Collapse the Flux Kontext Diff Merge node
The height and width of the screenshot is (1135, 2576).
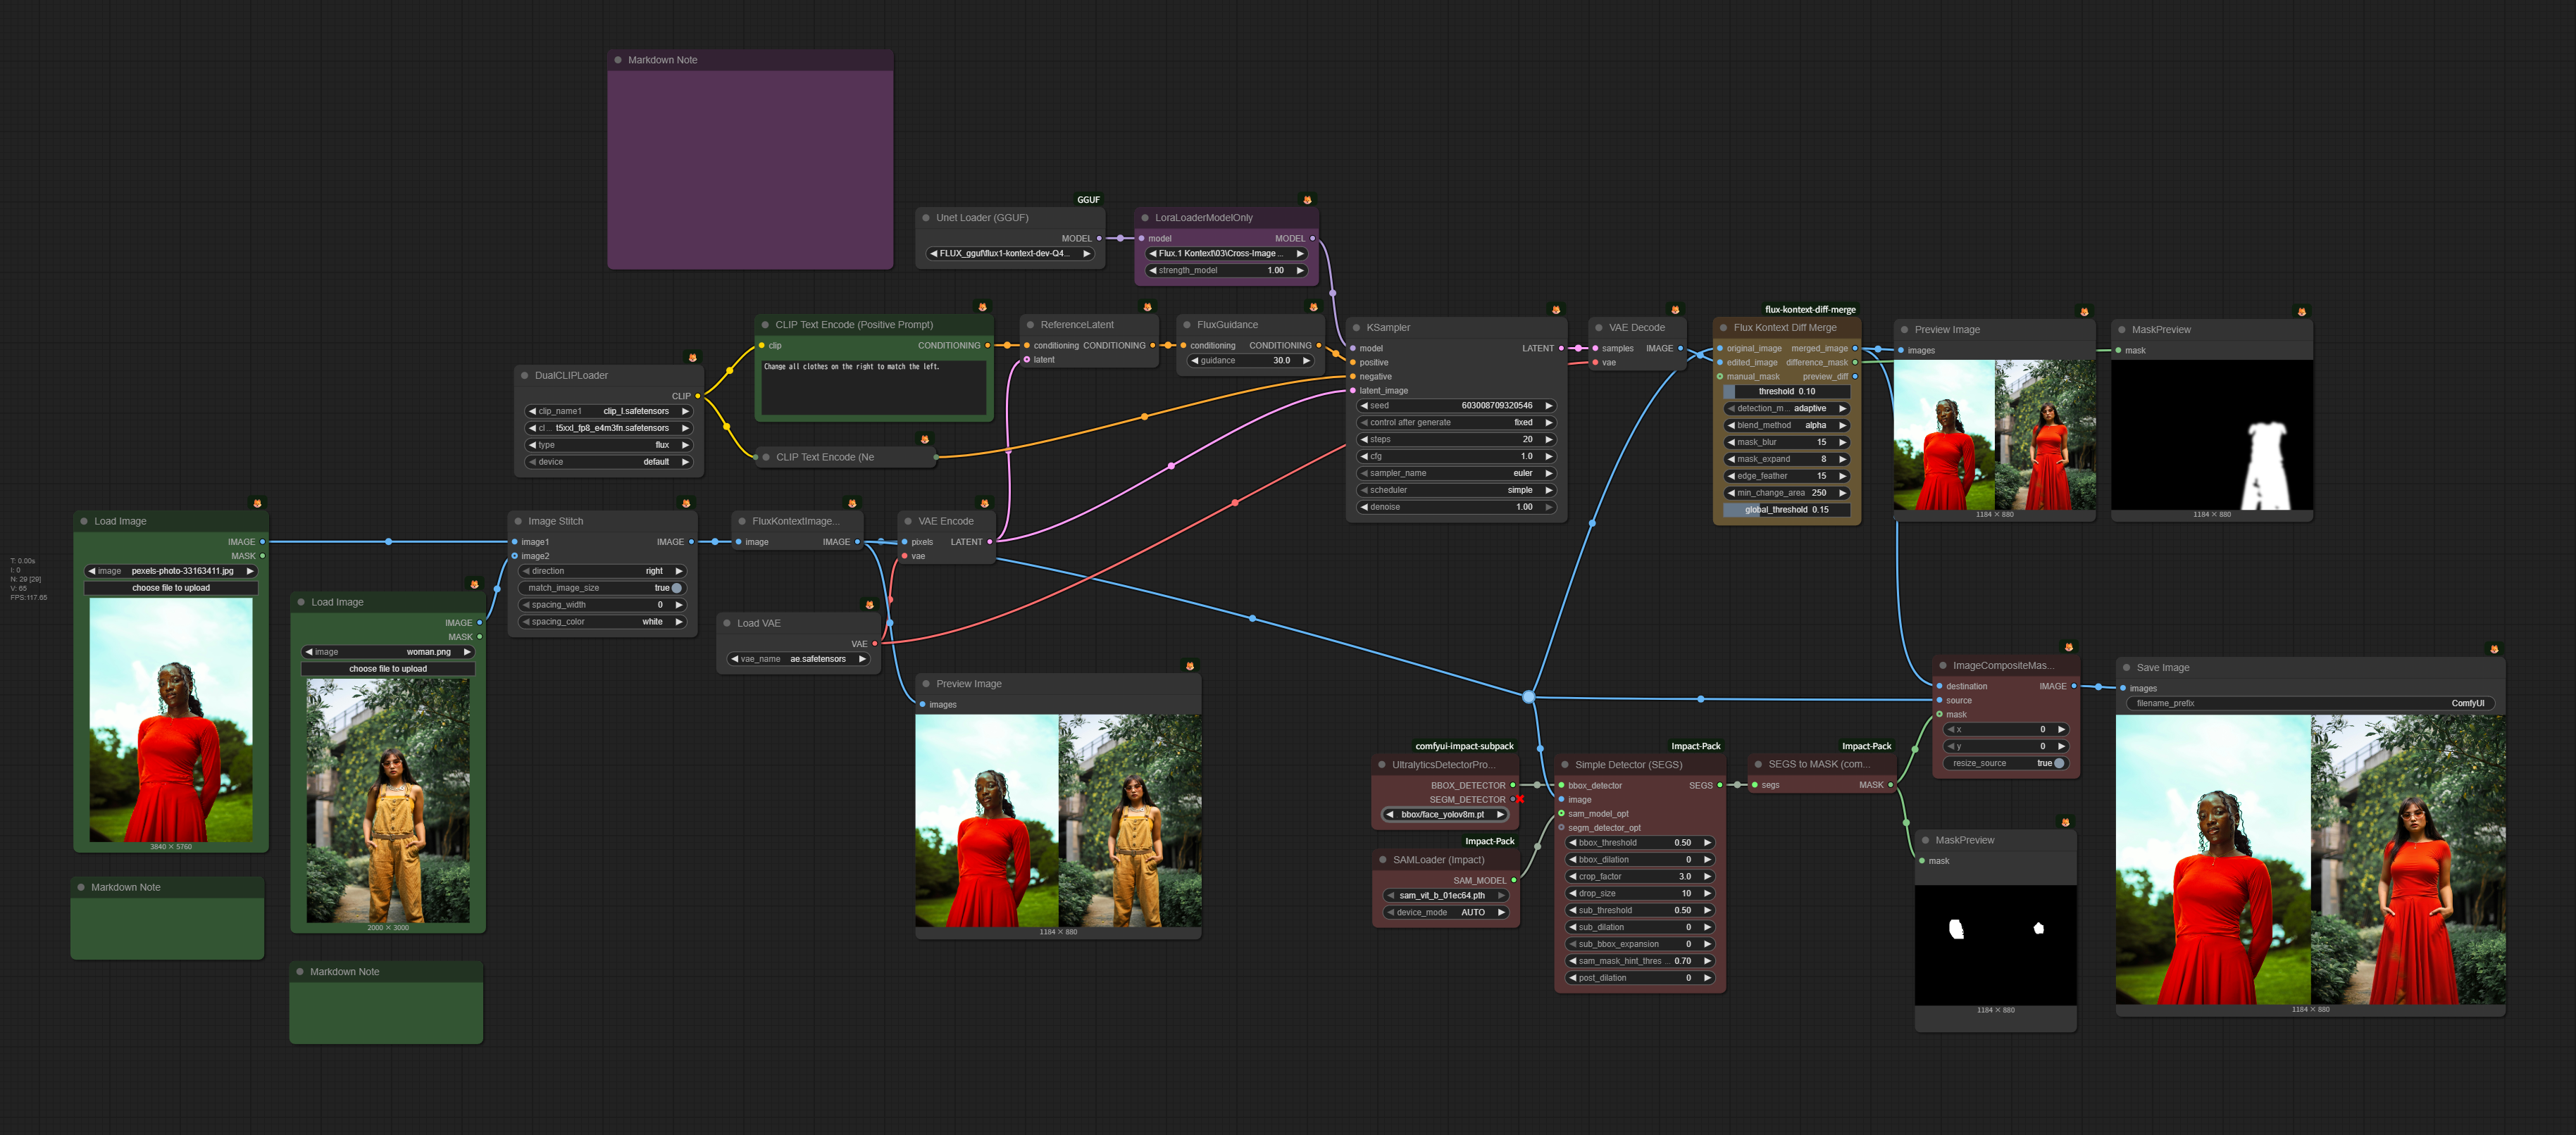click(x=1723, y=328)
